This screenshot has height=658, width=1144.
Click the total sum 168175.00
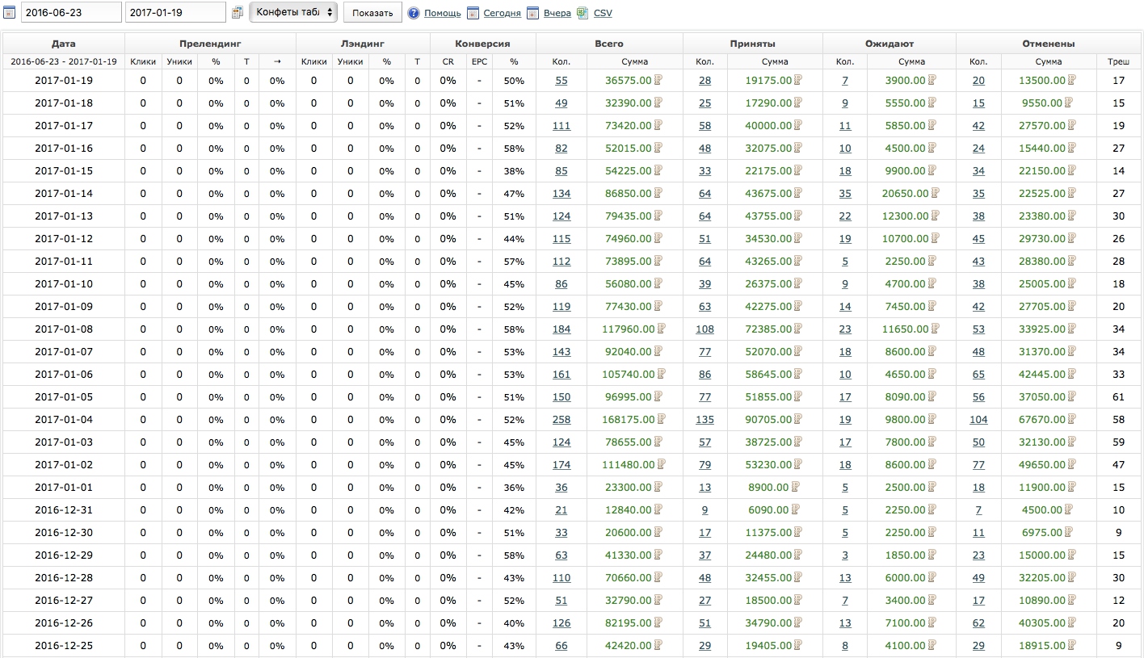pyautogui.click(x=630, y=420)
